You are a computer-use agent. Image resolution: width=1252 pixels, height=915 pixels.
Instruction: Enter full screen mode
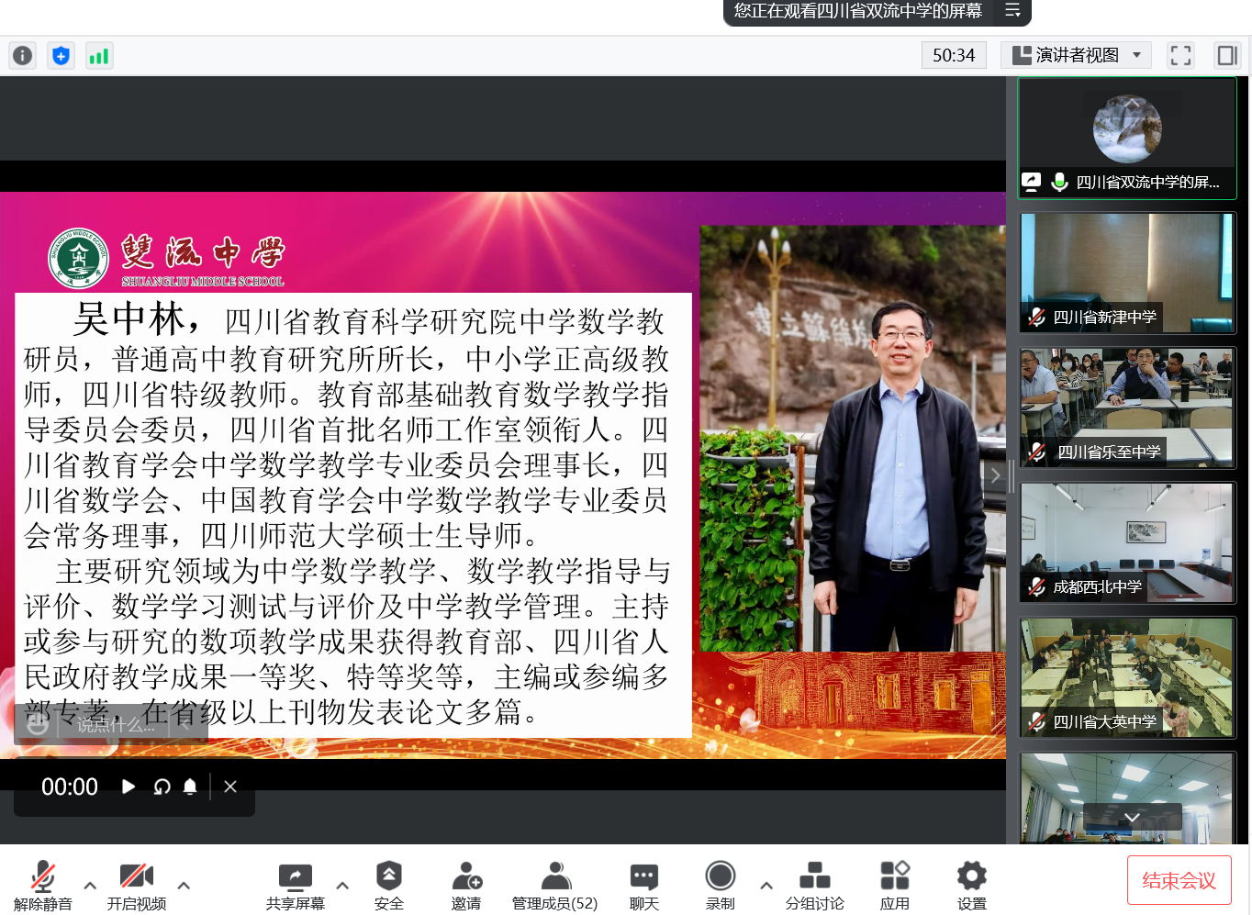pyautogui.click(x=1180, y=56)
